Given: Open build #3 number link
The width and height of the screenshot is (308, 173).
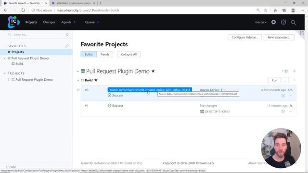Looking at the screenshot, I should click(87, 90).
